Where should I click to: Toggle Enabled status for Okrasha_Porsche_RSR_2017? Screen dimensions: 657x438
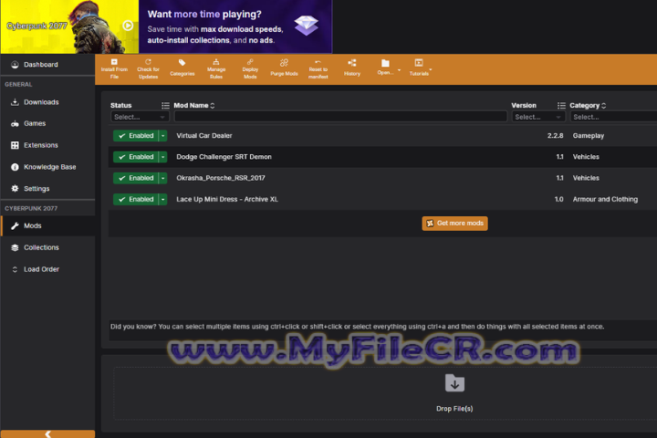point(136,178)
